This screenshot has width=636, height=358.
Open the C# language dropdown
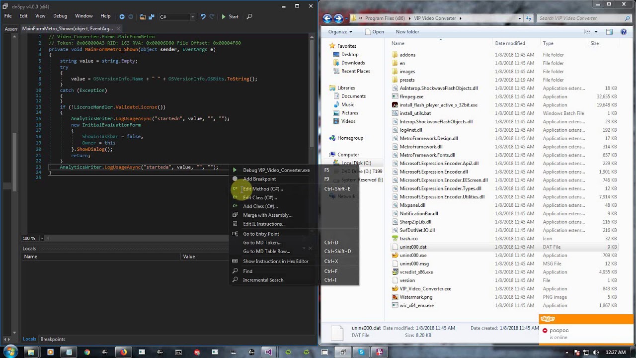click(x=177, y=16)
